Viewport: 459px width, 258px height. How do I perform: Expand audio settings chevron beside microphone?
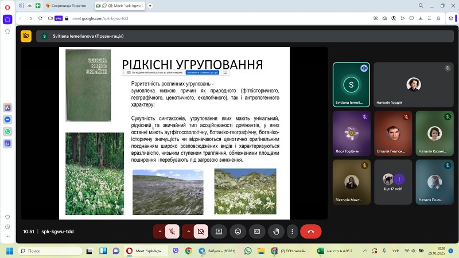click(160, 232)
